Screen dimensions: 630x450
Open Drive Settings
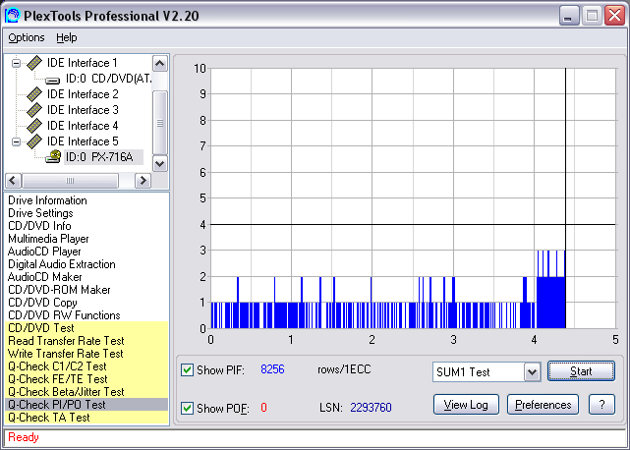point(40,213)
